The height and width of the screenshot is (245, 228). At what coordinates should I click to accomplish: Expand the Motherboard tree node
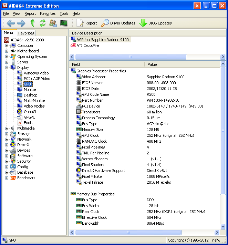7,51
